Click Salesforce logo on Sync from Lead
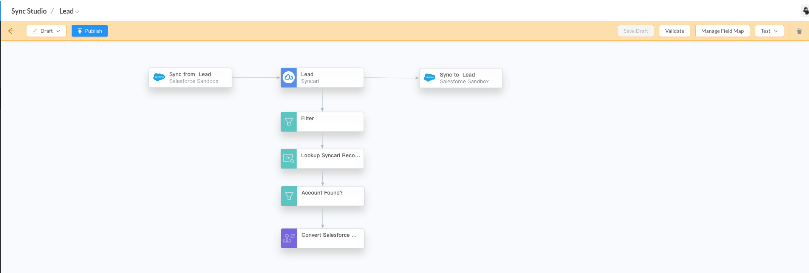 pyautogui.click(x=159, y=77)
